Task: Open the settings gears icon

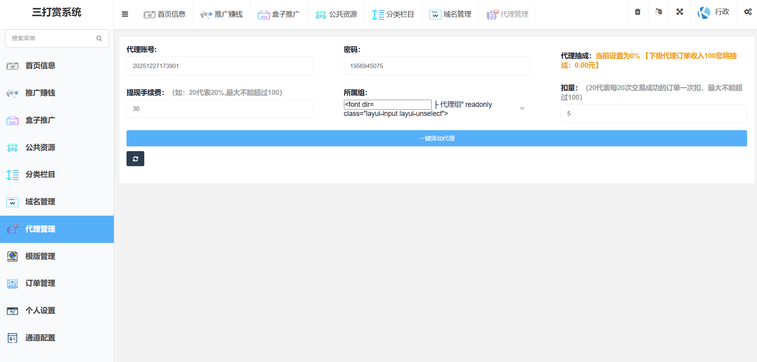Action: click(748, 12)
